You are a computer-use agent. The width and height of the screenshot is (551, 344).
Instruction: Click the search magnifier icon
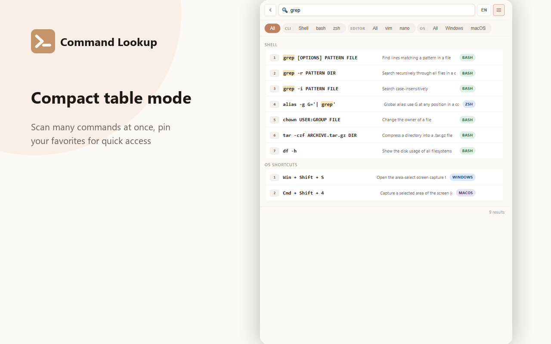click(285, 10)
